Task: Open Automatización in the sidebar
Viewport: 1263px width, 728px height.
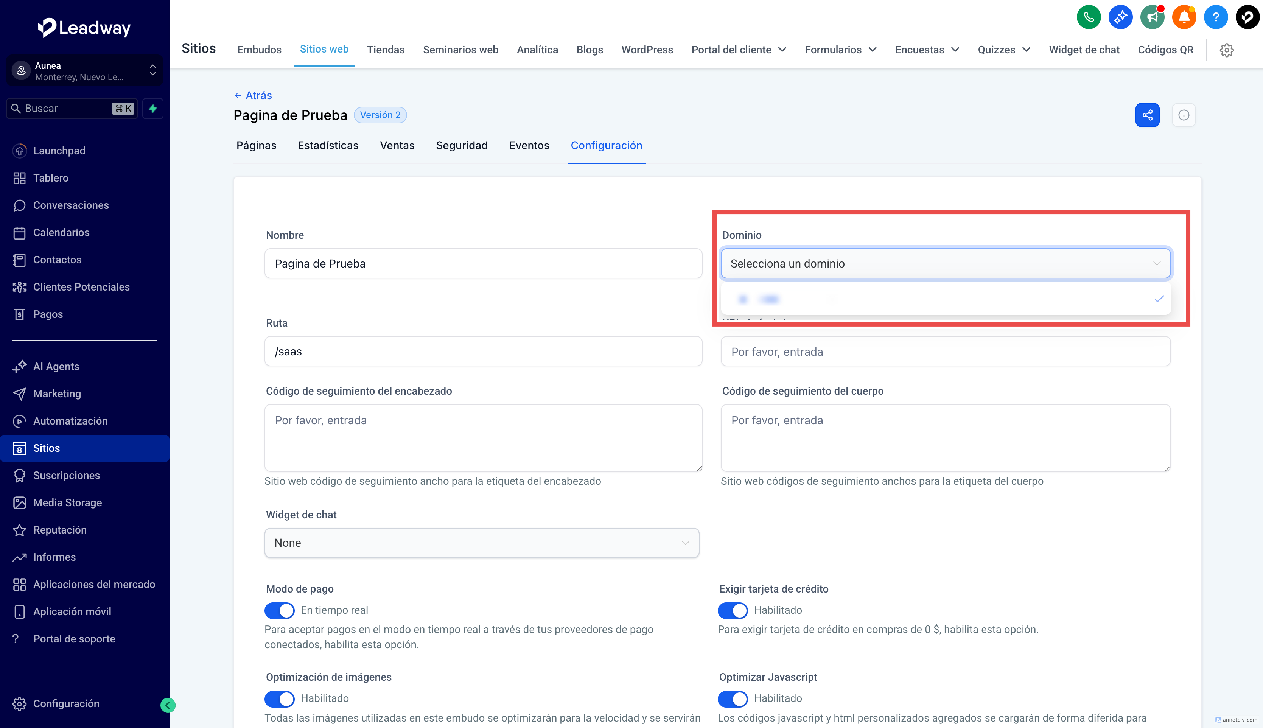Action: tap(70, 421)
